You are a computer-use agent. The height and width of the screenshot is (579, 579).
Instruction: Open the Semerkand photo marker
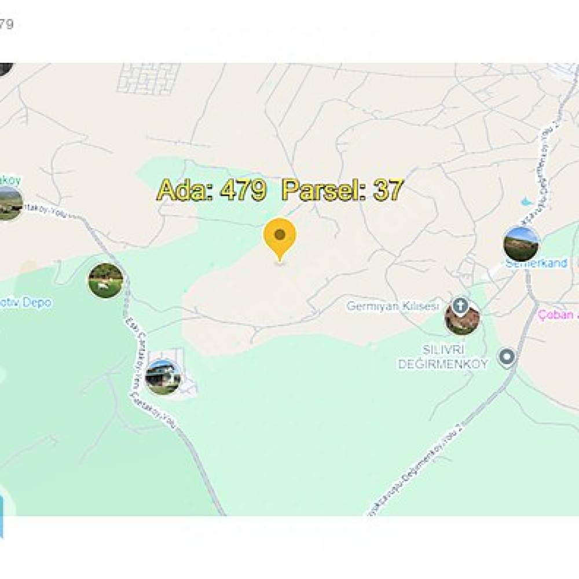tap(521, 244)
